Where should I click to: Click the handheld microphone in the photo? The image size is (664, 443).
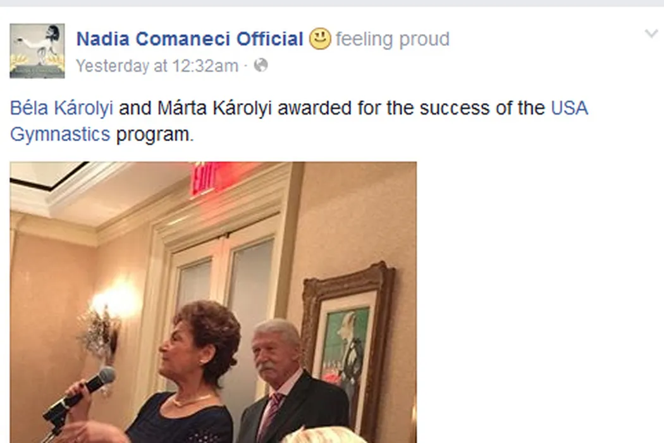[82, 392]
